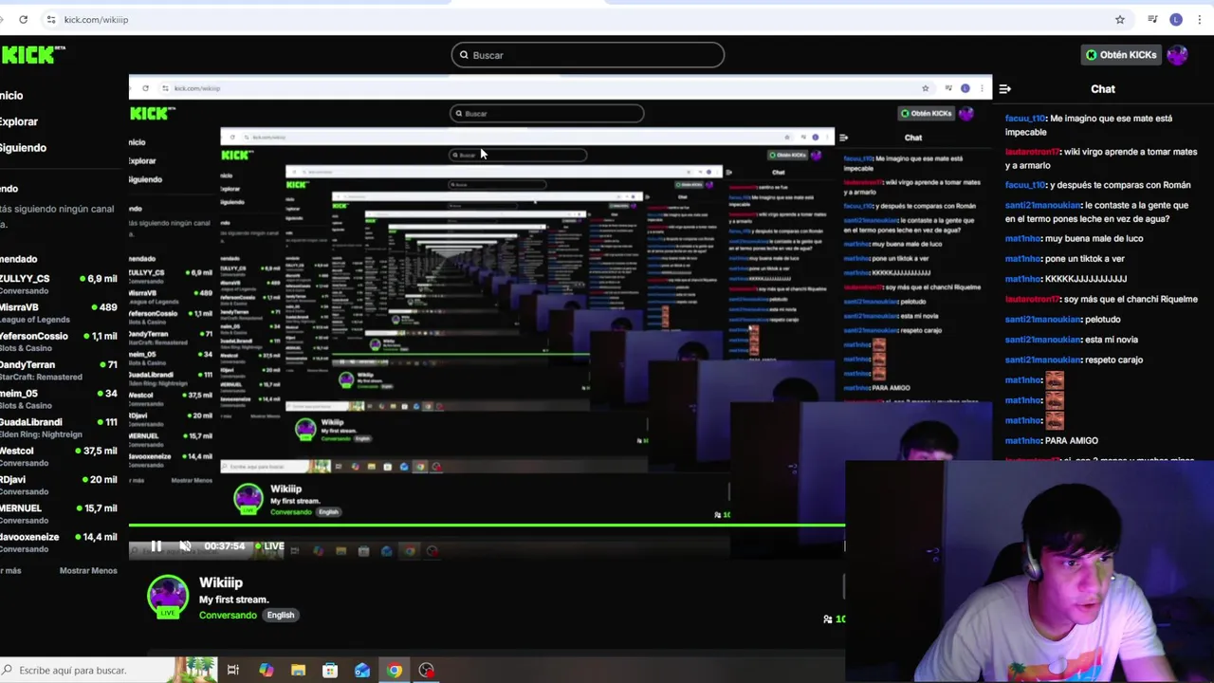
Task: Collapse the chat panel with arrow icon
Action: (1004, 89)
